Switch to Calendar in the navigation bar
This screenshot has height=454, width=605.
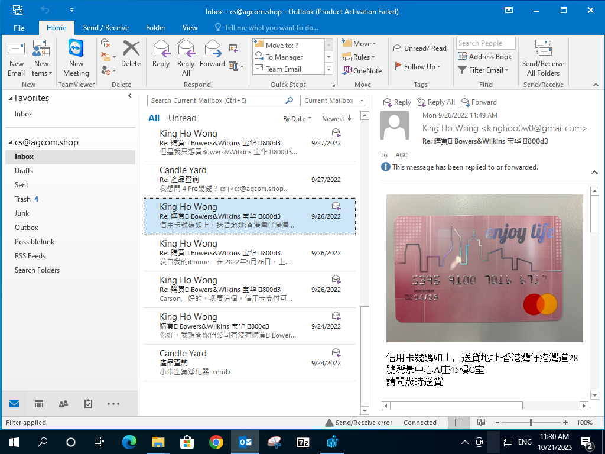tap(39, 404)
